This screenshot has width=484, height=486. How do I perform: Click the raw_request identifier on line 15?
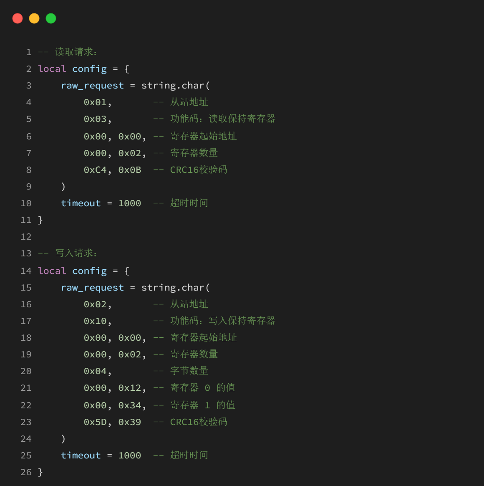(x=92, y=287)
